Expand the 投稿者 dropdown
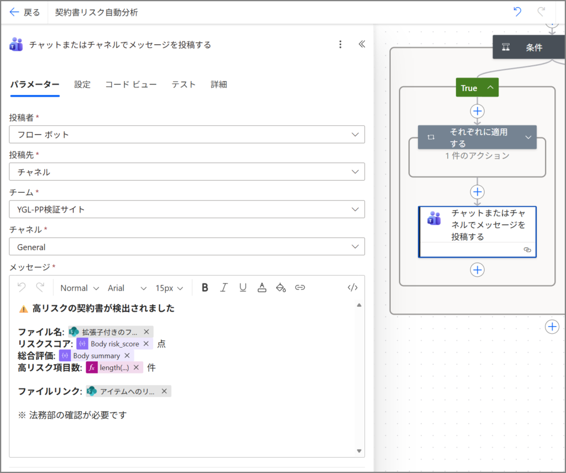 [x=187, y=134]
